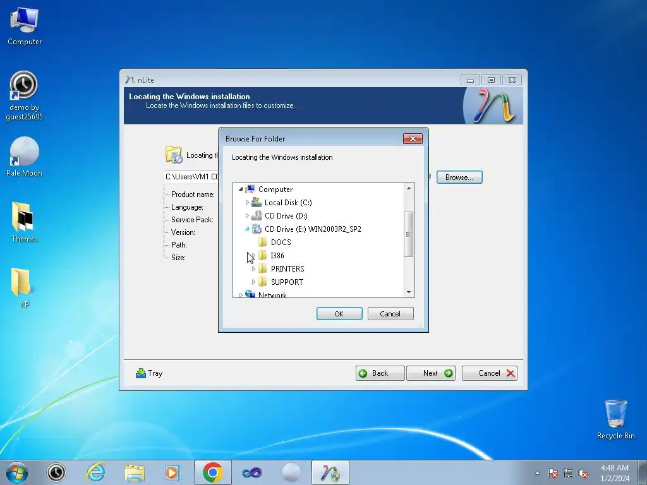Select the I386 folder
647x485 pixels.
(277, 255)
